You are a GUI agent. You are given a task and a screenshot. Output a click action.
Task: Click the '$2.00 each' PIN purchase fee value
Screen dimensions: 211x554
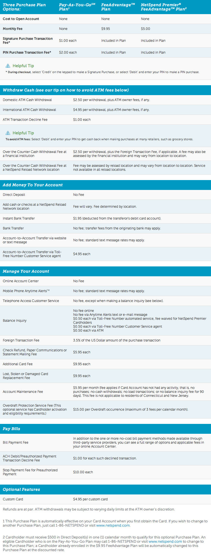pyautogui.click(x=68, y=52)
